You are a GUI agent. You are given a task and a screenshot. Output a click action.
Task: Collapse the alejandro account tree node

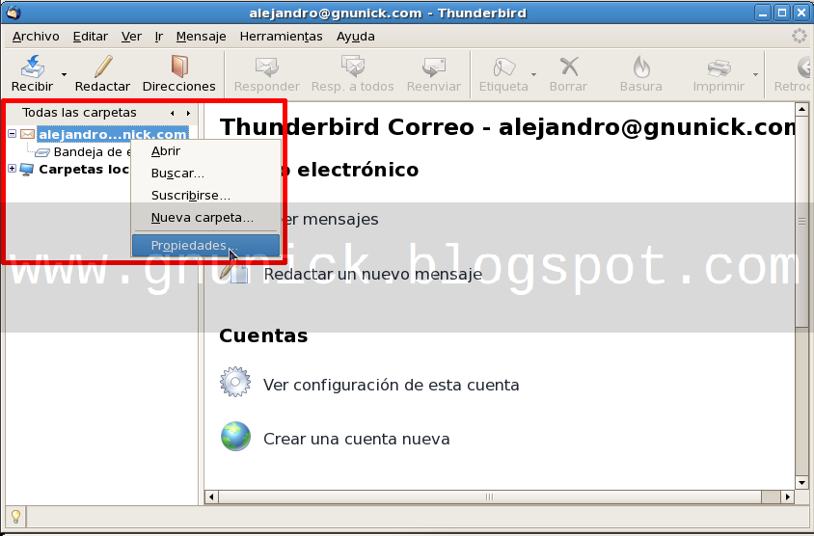[12, 134]
